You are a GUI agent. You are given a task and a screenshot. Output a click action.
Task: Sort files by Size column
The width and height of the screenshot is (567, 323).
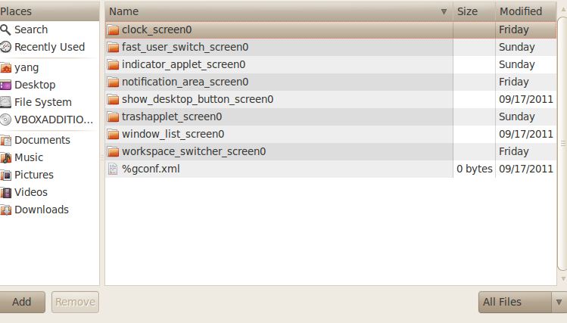tap(474, 11)
